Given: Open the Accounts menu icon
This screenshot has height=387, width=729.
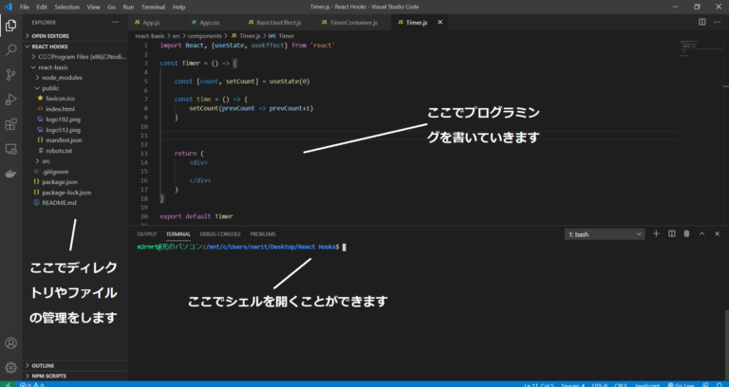Looking at the screenshot, I should click(x=10, y=343).
